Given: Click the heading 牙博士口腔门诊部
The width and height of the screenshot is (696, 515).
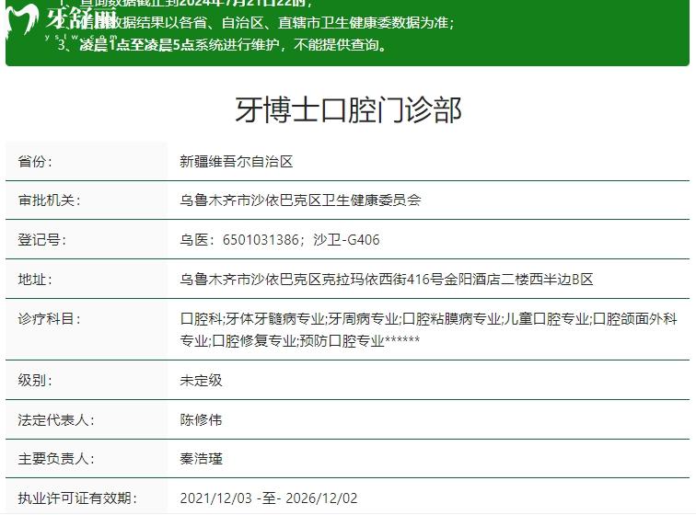Looking at the screenshot, I should pyautogui.click(x=348, y=109).
